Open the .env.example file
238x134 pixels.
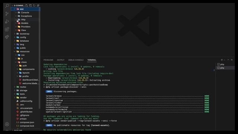point(26,108)
